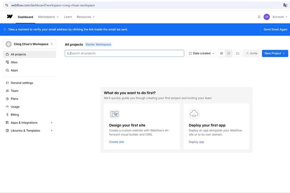The width and height of the screenshot is (290, 193).
Task: Open the Usage page
Action: pyautogui.click(x=29, y=106)
